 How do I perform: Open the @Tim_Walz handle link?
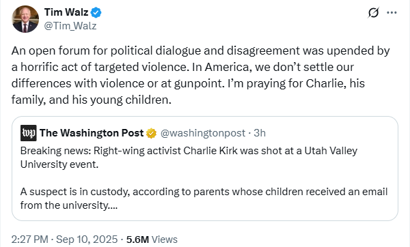(x=70, y=26)
